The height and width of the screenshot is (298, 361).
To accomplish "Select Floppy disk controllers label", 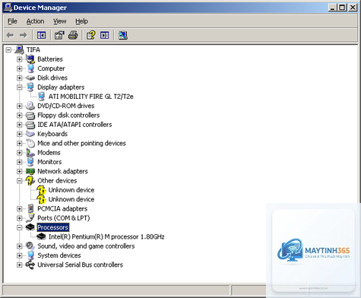I will pyautogui.click(x=68, y=115).
